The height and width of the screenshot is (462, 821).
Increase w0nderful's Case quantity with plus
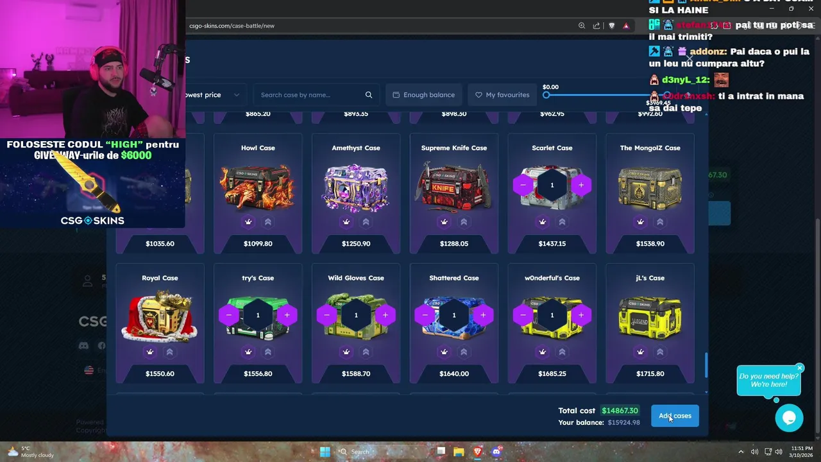[x=581, y=315]
